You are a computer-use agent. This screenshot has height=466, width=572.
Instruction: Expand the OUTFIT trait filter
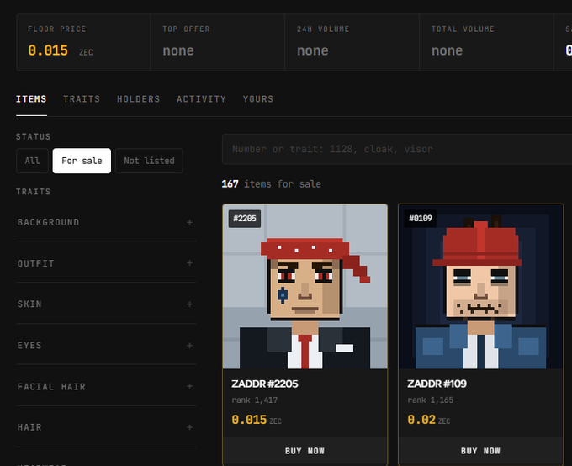[x=106, y=263]
